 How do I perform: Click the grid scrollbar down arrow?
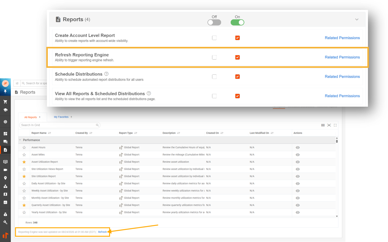click(x=337, y=216)
